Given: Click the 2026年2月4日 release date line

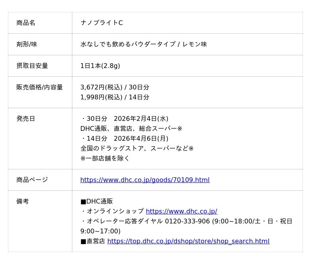Looking at the screenshot, I should pos(125,119).
